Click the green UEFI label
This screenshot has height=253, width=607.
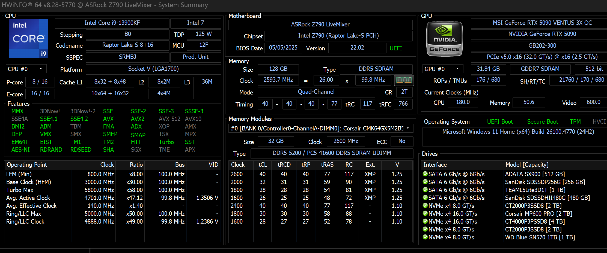[396, 48]
